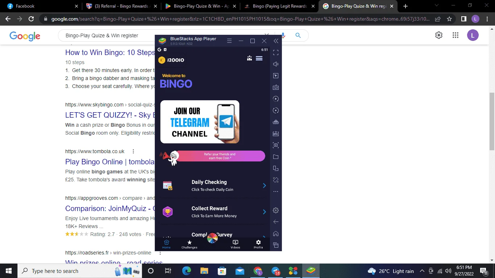Image resolution: width=495 pixels, height=278 pixels.
Task: Open Comparison: JoinMyQuiz search result
Action: pyautogui.click(x=110, y=208)
